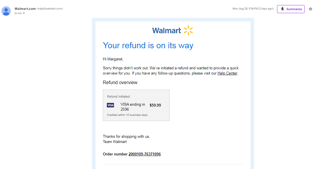Click the sender avatar icon
Screen dimensions: 316x169
click(x=6, y=11)
